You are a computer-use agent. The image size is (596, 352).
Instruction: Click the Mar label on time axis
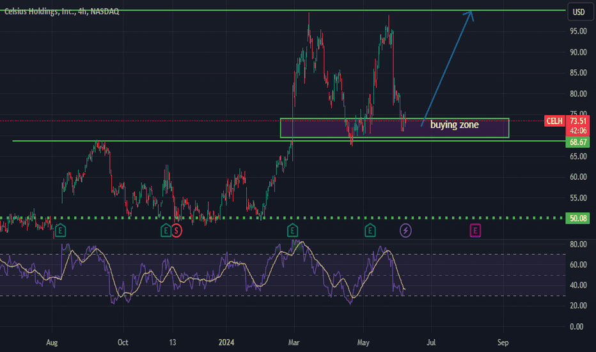[x=294, y=342]
